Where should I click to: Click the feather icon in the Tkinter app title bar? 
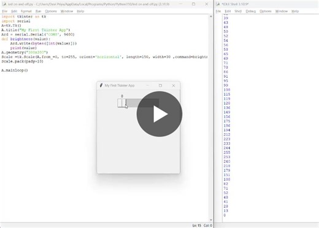coord(101,85)
